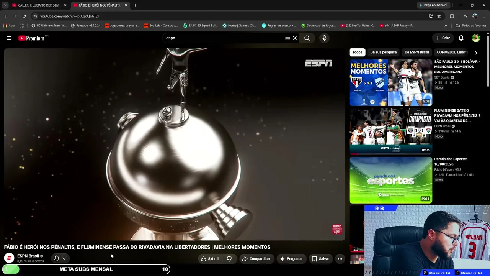Open the tab search dropdown arrow
The width and height of the screenshot is (490, 276).
5,5
